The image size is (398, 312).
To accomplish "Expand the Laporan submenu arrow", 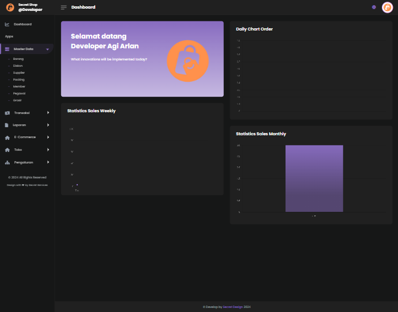I will click(x=48, y=125).
